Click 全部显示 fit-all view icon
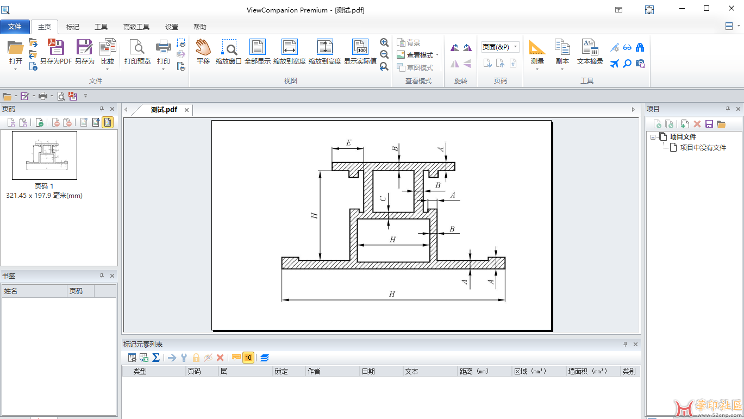 (258, 47)
